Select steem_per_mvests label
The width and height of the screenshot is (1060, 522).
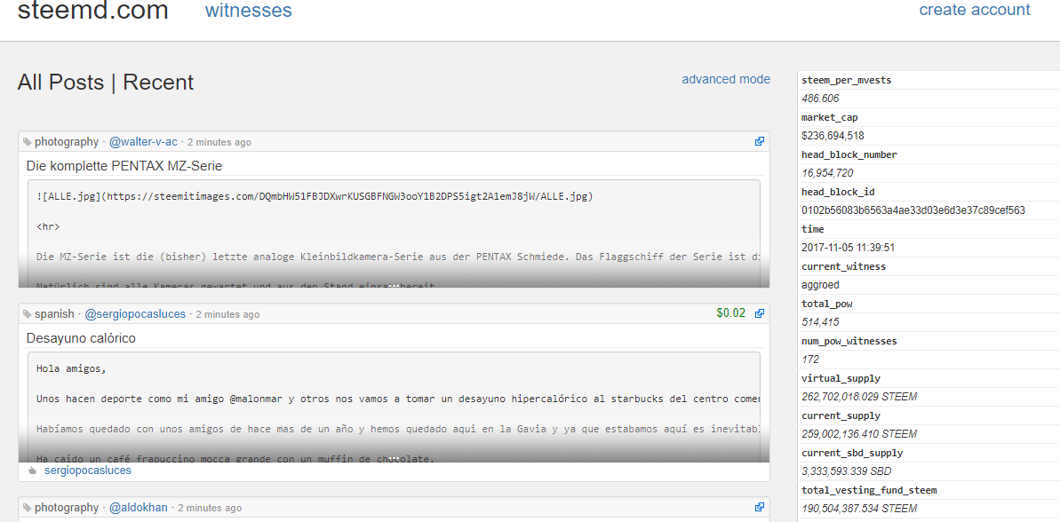click(x=847, y=81)
